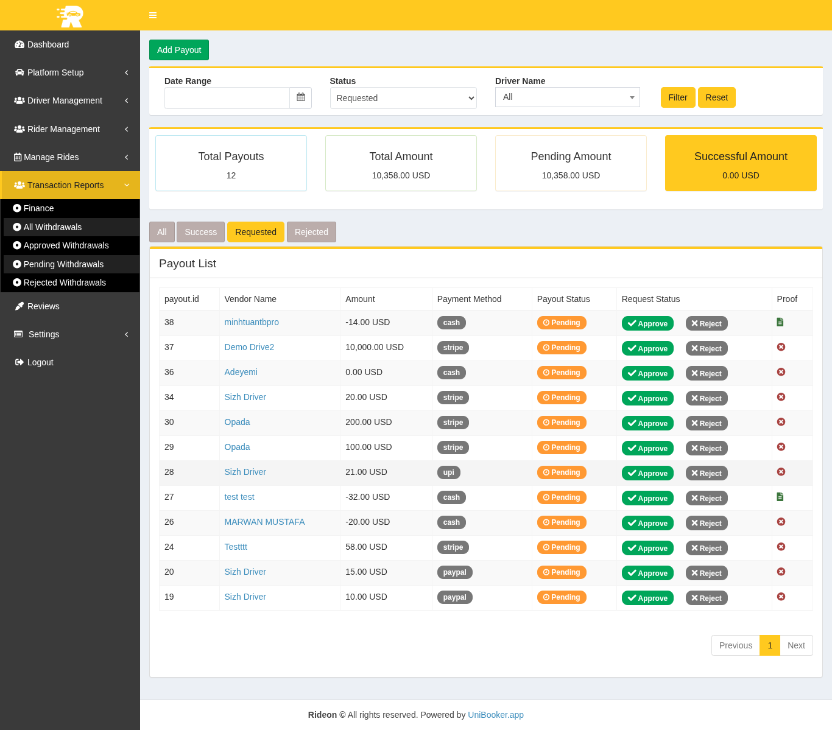Click the hamburger menu icon in top bar

pyautogui.click(x=153, y=15)
